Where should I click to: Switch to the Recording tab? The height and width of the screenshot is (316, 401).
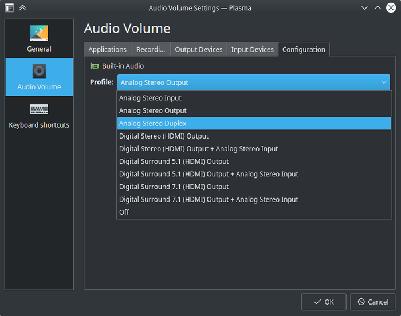pyautogui.click(x=151, y=49)
